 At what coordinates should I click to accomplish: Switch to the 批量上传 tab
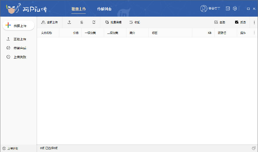79,9
